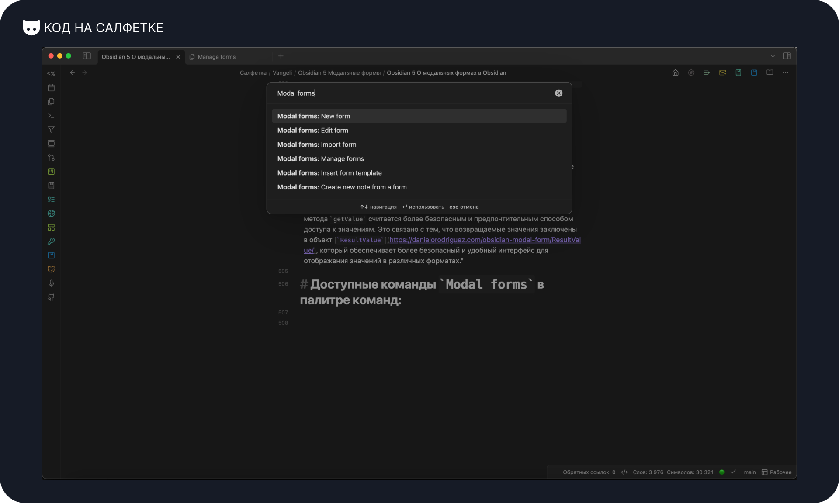Image resolution: width=839 pixels, height=503 pixels.
Task: Click the ruble coin icon in header
Action: pos(691,72)
